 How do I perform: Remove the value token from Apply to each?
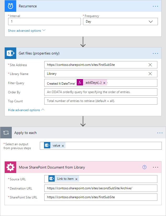[x=63, y=146]
